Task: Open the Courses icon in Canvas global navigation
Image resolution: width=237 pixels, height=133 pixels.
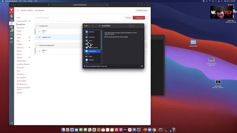Action: point(11,23)
